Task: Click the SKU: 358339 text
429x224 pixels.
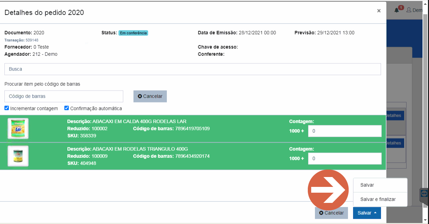Action: (82, 136)
